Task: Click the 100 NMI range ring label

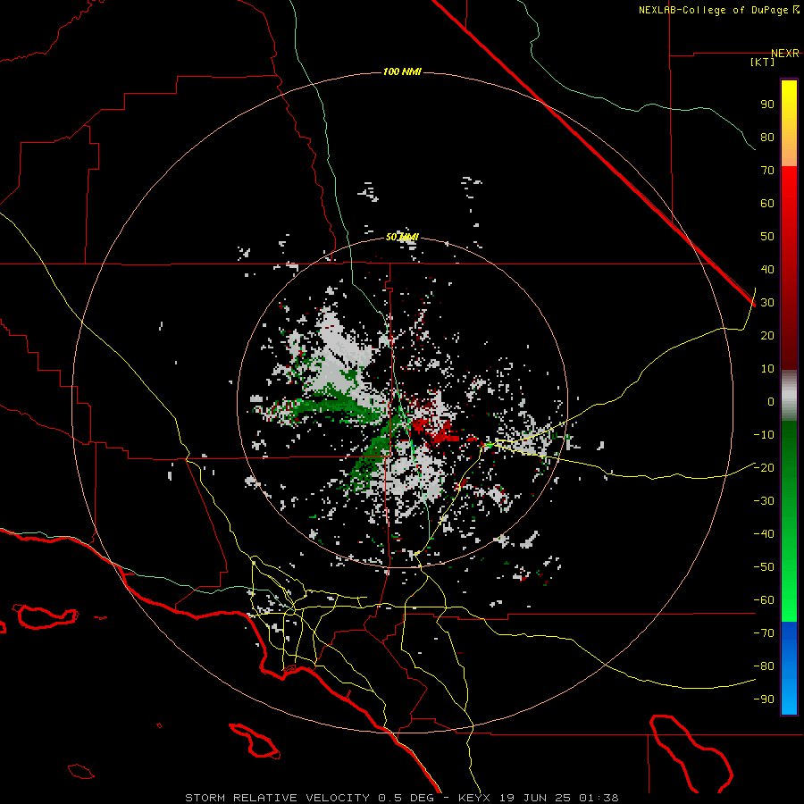Action: tap(402, 71)
